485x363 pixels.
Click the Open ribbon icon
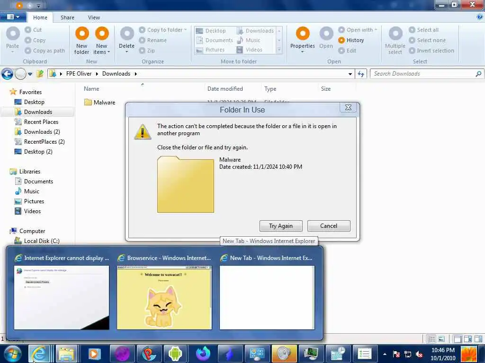click(326, 34)
